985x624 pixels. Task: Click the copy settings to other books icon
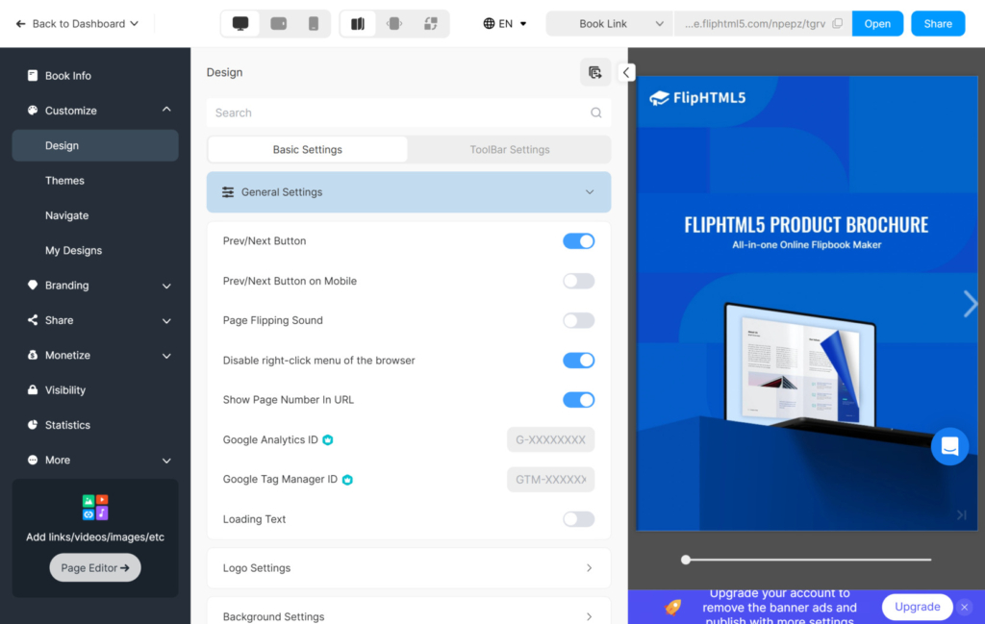point(595,72)
